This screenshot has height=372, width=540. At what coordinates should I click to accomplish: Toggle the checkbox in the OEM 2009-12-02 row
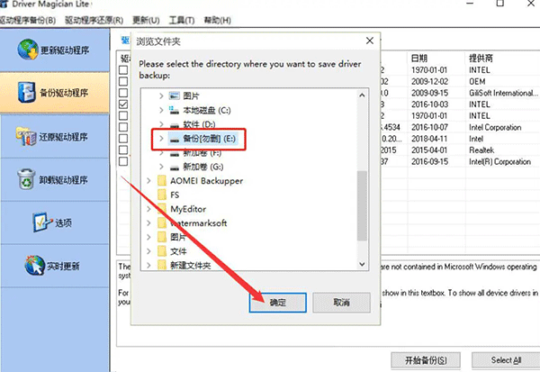coord(123,81)
